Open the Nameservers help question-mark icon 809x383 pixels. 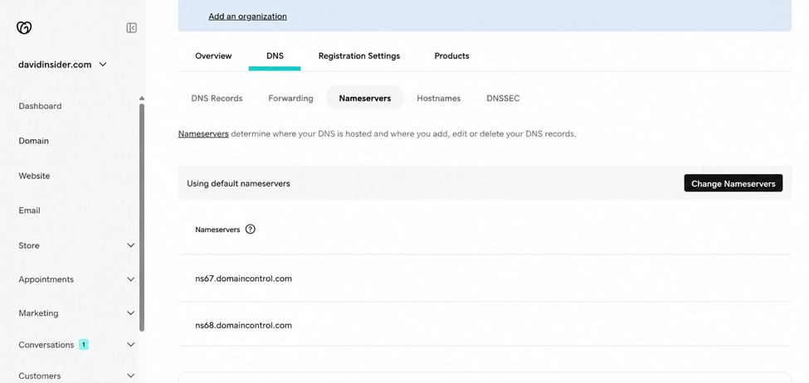251,230
